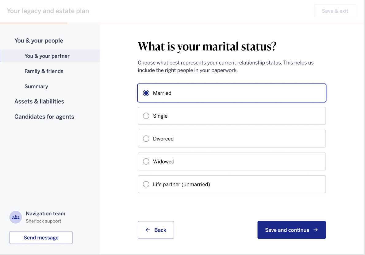Click the Navigation team avatar icon
Screen dimensions: 365x255
(x=16, y=217)
